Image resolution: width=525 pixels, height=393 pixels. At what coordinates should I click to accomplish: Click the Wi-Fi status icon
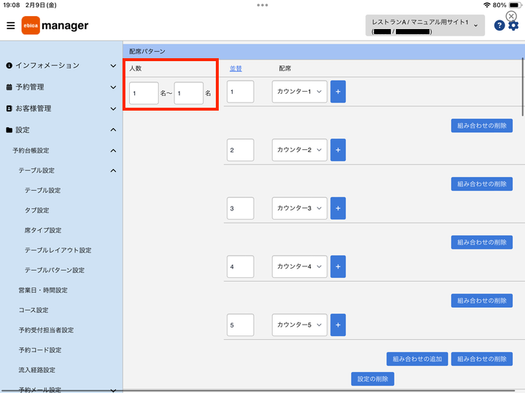487,5
